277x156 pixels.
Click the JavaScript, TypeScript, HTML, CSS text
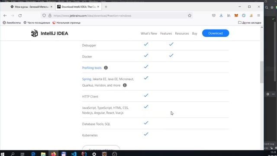coord(105,108)
